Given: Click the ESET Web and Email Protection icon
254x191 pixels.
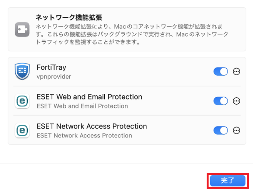Looking at the screenshot, I should click(x=22, y=101).
